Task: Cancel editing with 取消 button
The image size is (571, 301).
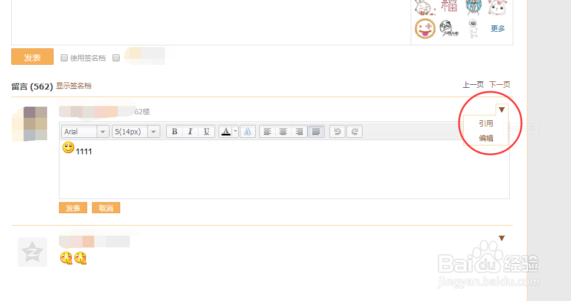Action: [106, 208]
